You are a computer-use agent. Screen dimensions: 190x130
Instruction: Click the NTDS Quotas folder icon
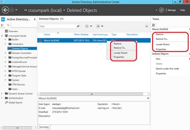[10, 71]
